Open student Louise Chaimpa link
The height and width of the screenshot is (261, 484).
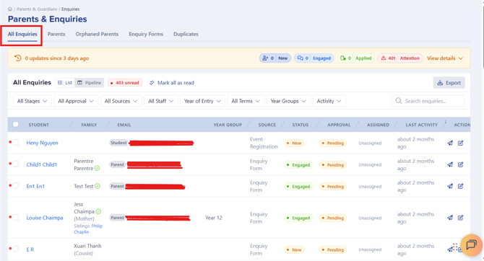click(45, 218)
